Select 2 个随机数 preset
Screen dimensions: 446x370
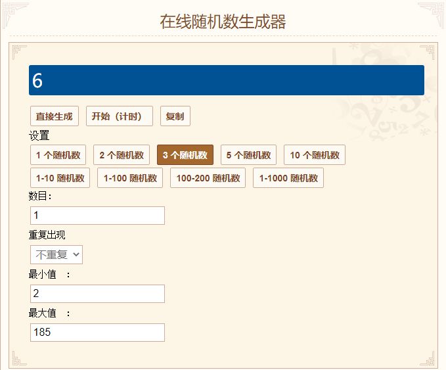[x=122, y=155]
